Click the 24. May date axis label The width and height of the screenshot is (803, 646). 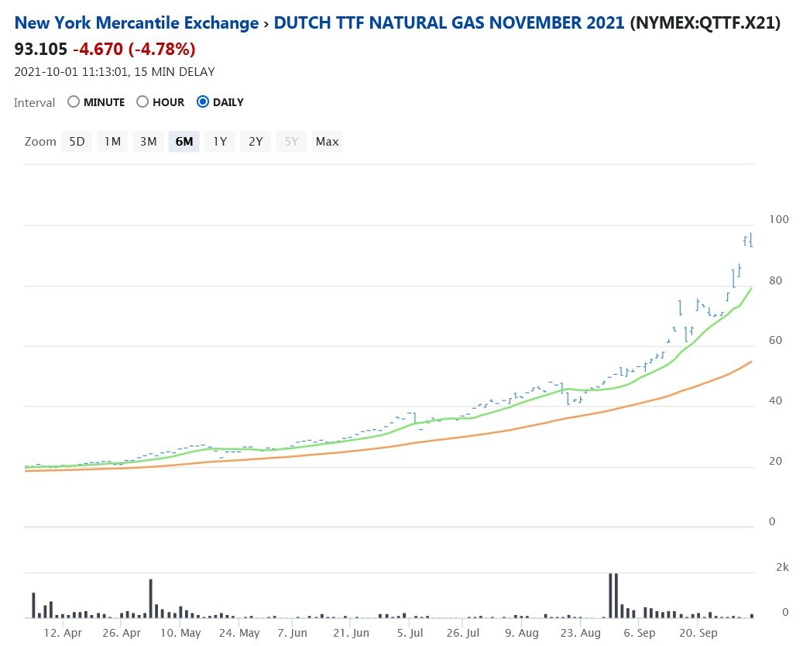point(240,633)
